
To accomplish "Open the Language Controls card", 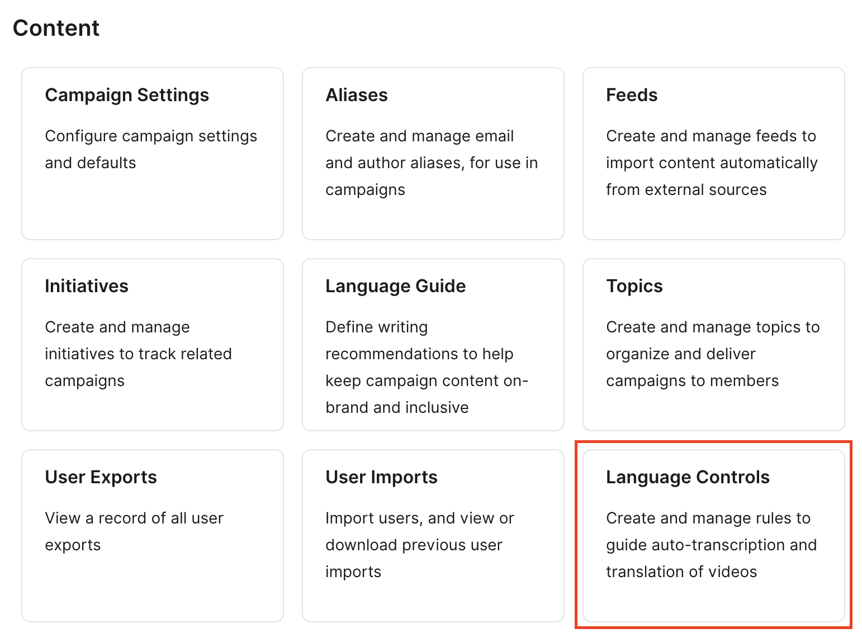I will pyautogui.click(x=714, y=536).
